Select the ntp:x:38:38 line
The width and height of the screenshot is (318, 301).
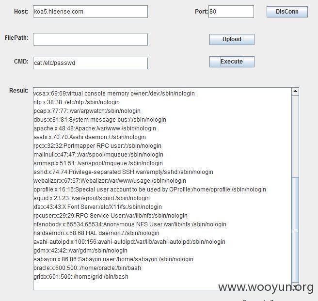tap(77, 102)
